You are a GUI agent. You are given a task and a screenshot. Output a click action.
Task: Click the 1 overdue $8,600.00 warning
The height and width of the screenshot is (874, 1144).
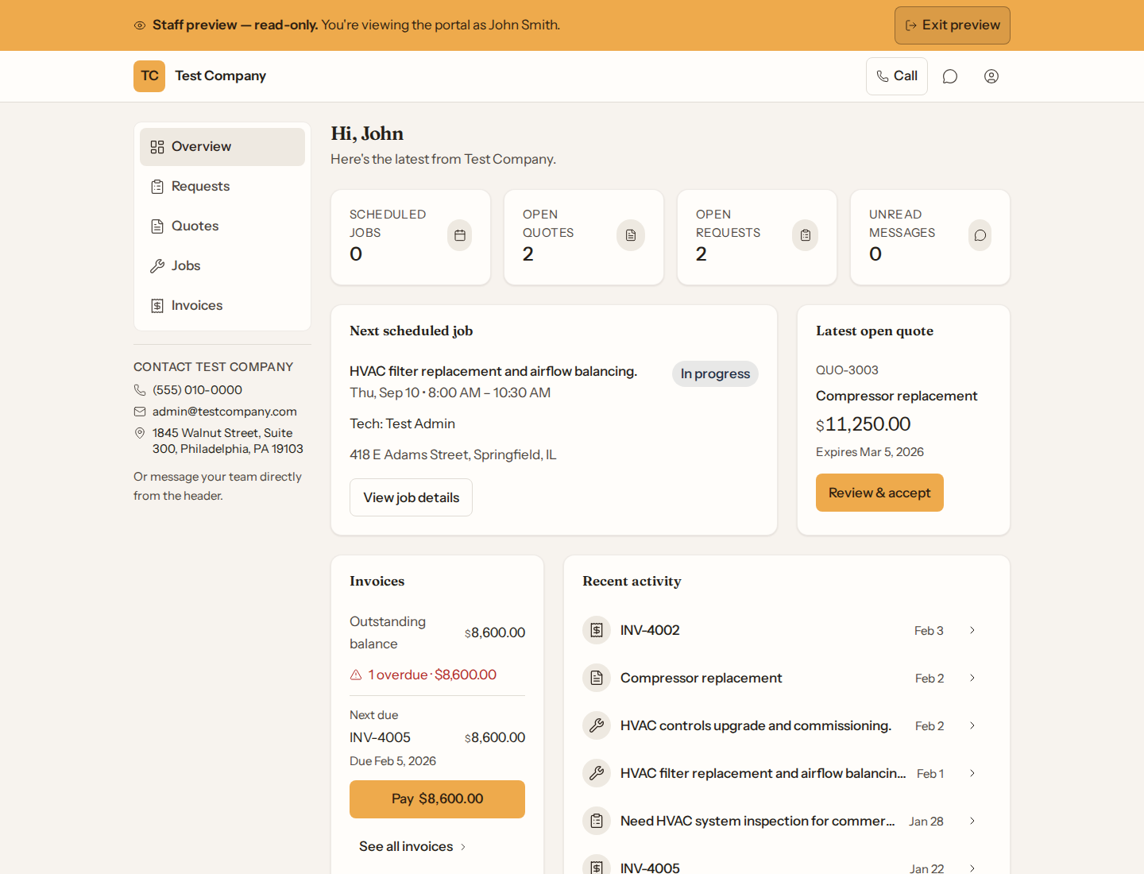(x=423, y=675)
